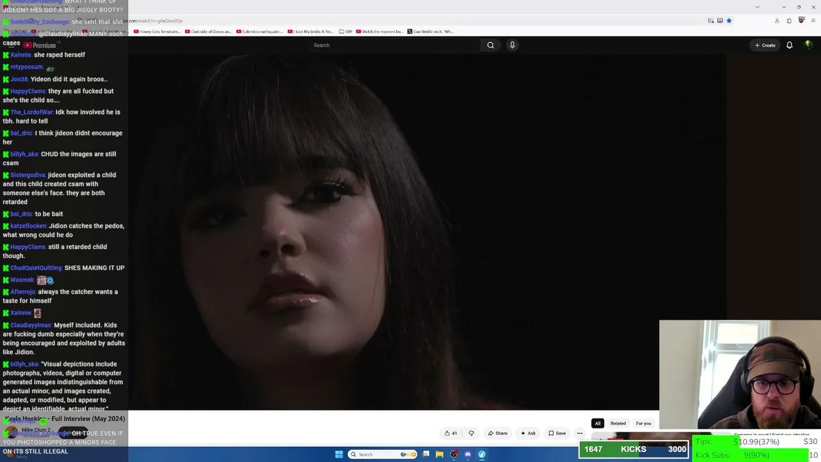Open the more actions ellipsis menu
The height and width of the screenshot is (462, 821).
[x=580, y=433]
